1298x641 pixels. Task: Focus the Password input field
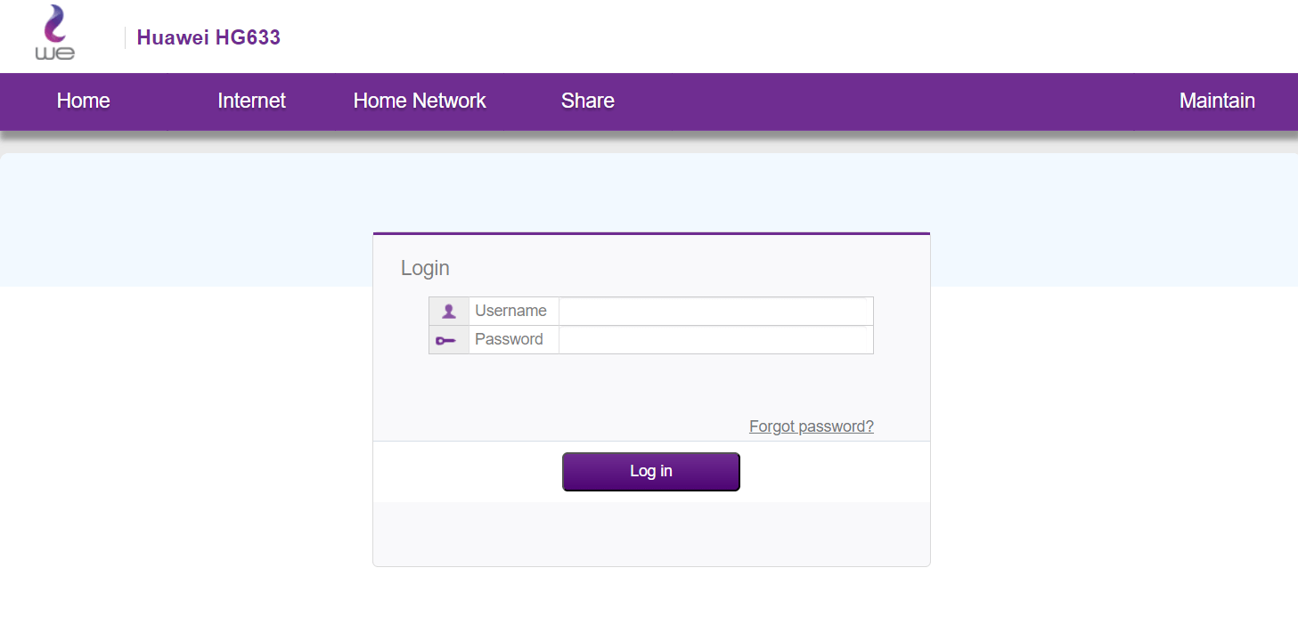coord(715,340)
